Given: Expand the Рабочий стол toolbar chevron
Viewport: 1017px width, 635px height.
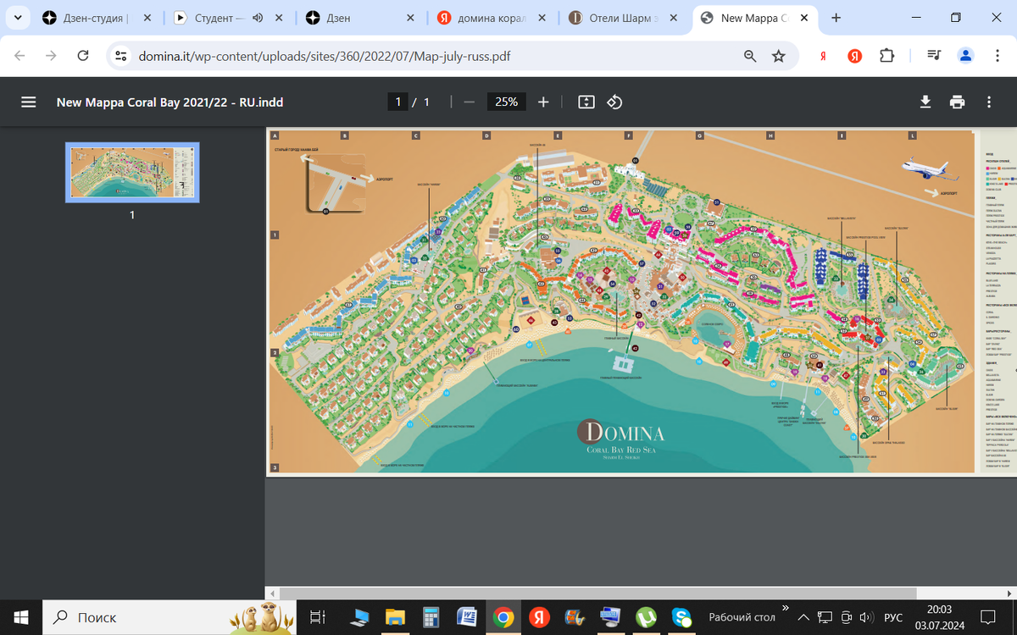Looking at the screenshot, I should pyautogui.click(x=785, y=608).
